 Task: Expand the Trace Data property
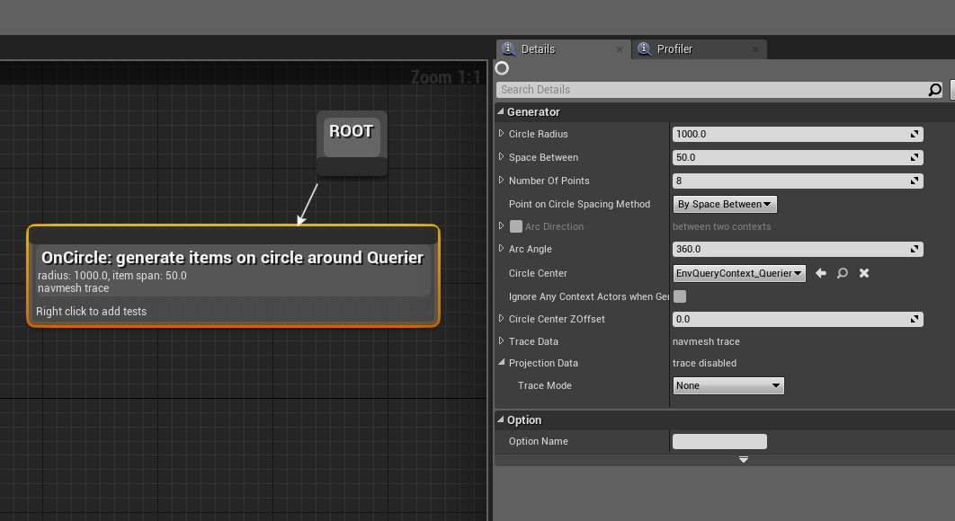(x=501, y=340)
